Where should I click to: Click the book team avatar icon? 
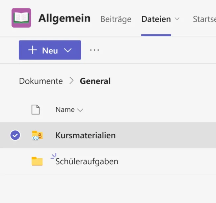21,18
